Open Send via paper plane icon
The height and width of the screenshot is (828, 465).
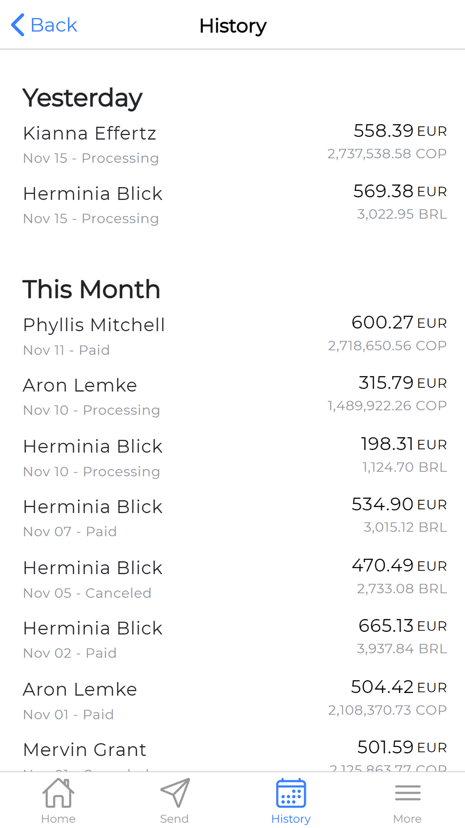[175, 793]
